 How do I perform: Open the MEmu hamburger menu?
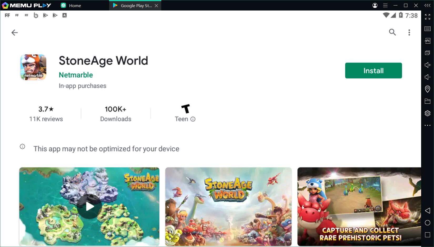385,6
